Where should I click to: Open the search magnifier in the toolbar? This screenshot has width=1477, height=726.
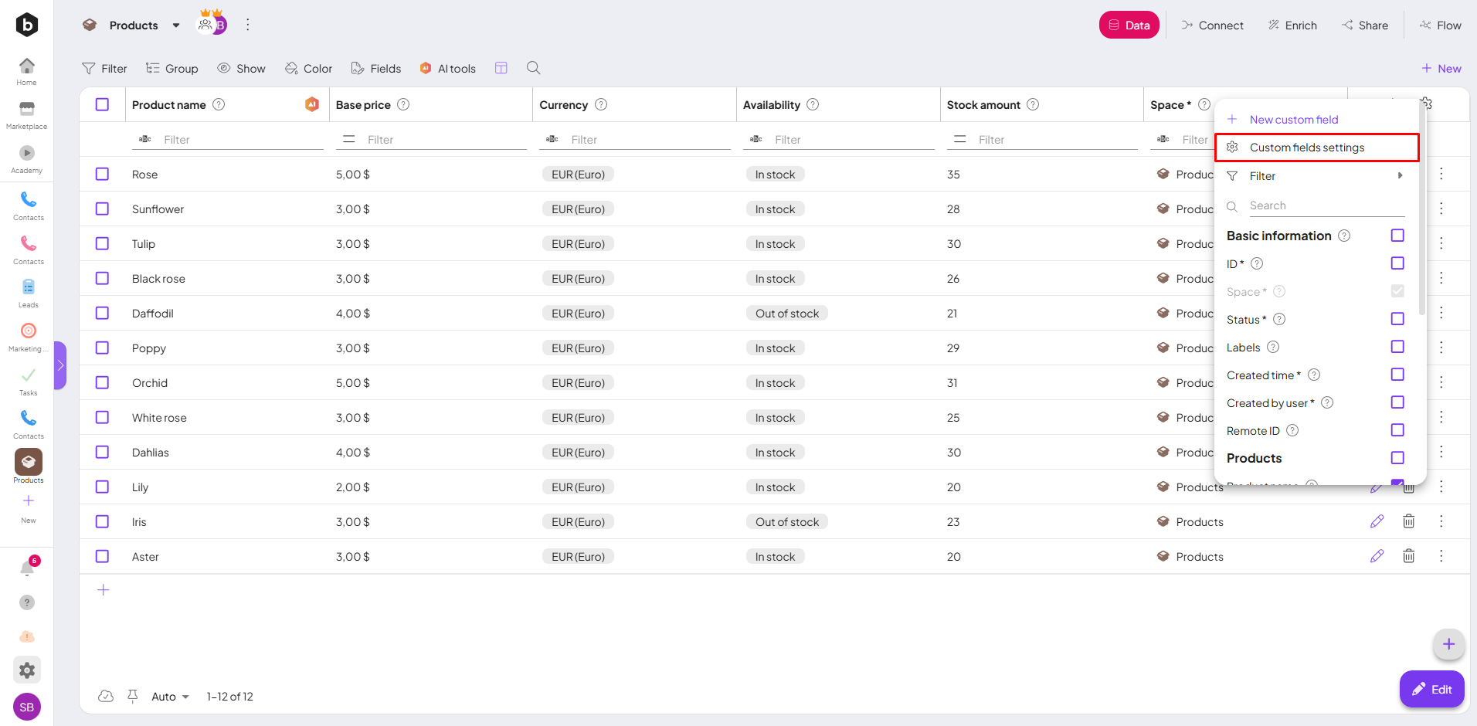coord(533,68)
